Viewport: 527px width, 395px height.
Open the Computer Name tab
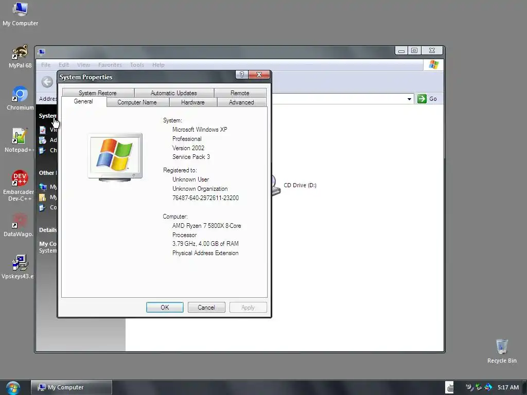pyautogui.click(x=137, y=102)
